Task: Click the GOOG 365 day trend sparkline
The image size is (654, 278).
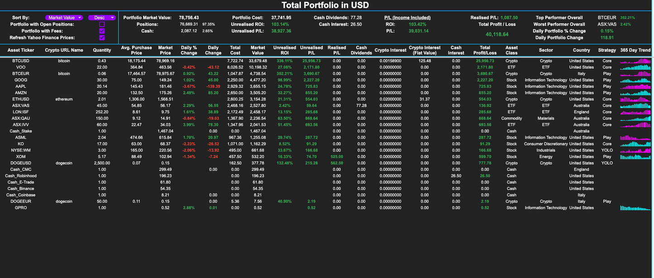Action: point(635,80)
